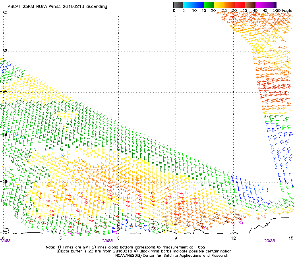Select the '-70' latitude axis label

[4, 233]
